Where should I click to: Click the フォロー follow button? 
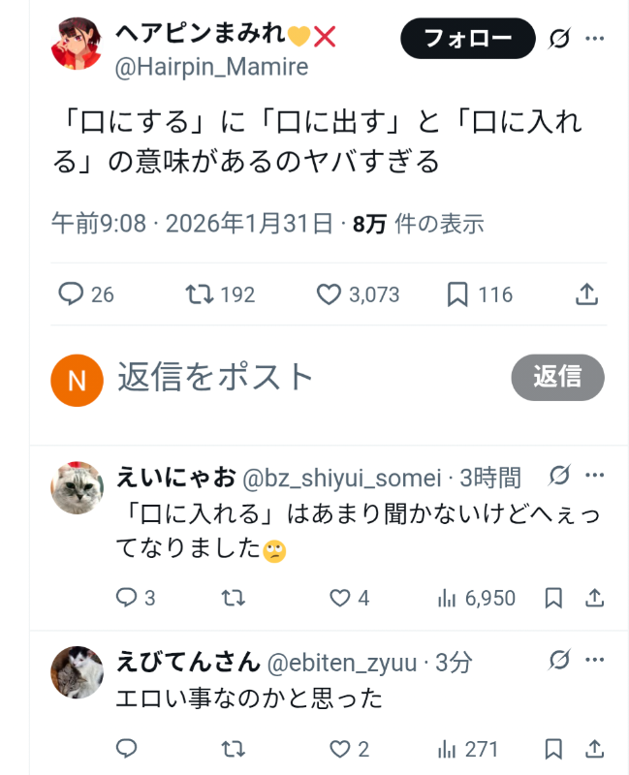468,39
